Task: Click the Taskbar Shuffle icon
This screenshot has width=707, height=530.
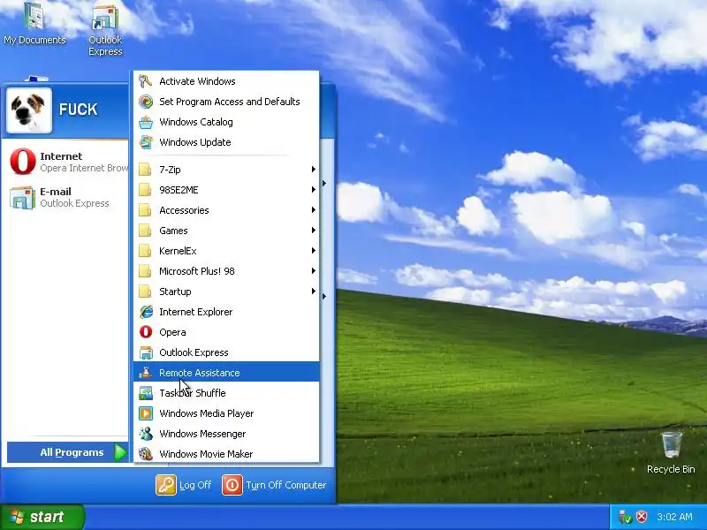Action: [145, 393]
